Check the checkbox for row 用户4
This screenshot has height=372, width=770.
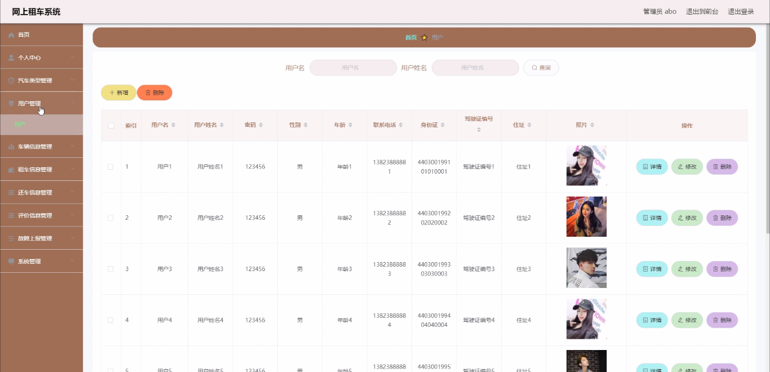[x=111, y=320]
